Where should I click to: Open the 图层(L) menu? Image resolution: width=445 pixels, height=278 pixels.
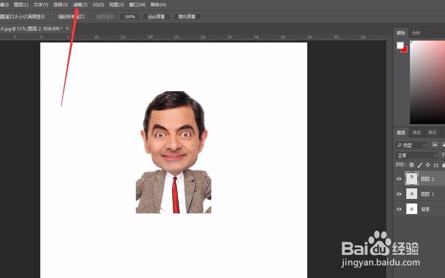pyautogui.click(x=21, y=5)
